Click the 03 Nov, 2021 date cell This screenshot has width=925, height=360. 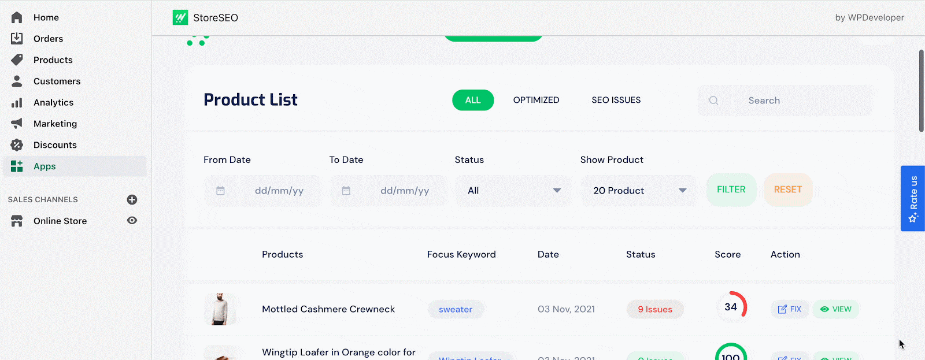pyautogui.click(x=566, y=309)
